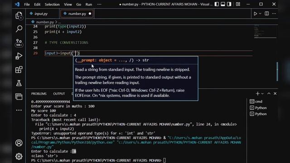Place cursor in line 29 input3 code

(62, 53)
